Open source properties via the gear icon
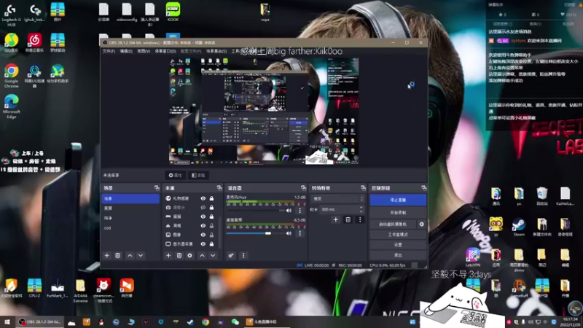 [x=189, y=256]
